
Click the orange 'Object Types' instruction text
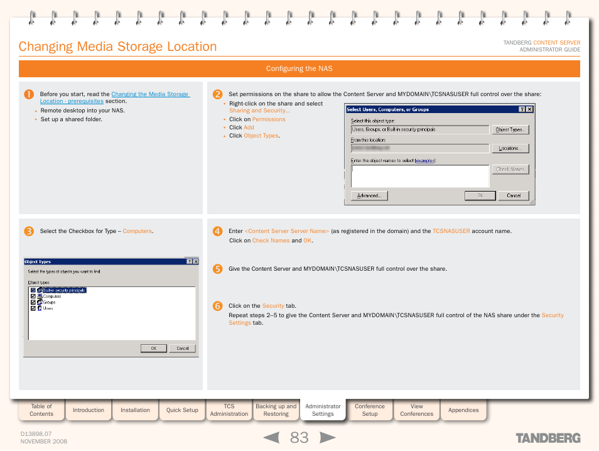[261, 136]
